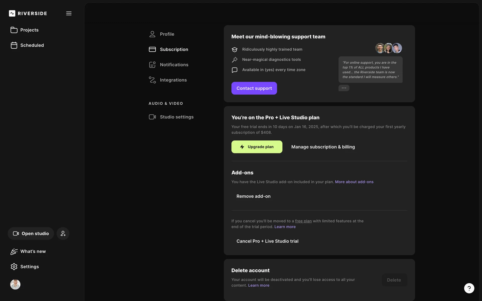Viewport: 482px width, 301px height.
Task: Click the green Upgrade plan button
Action: click(x=257, y=147)
